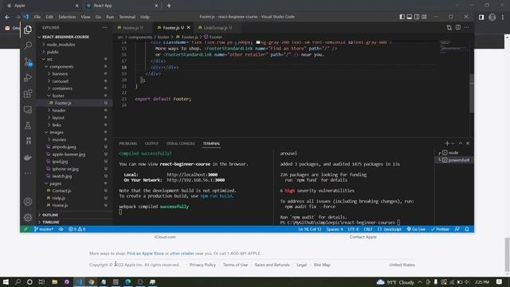Click the Windows Start button
The image size is (510, 287).
6,281
